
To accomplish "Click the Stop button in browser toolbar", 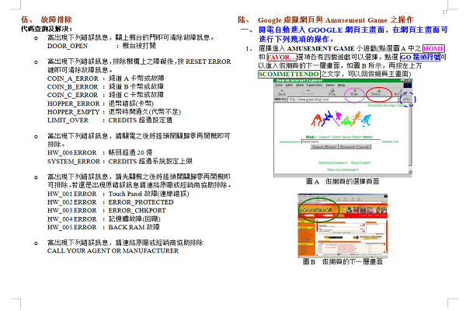I will [x=332, y=93].
